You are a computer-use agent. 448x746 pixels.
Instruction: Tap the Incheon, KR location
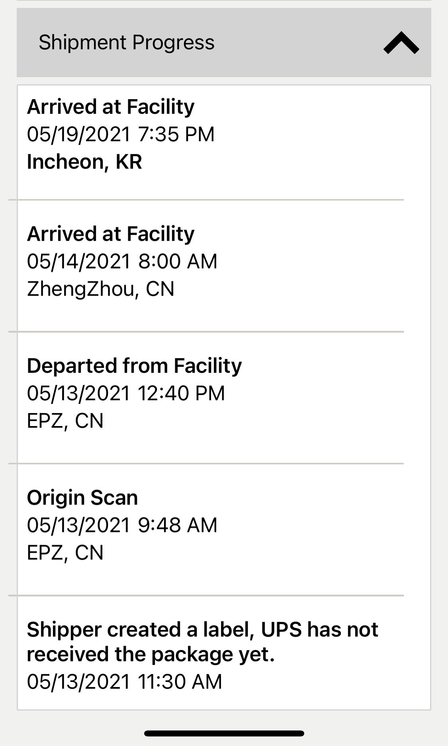tap(84, 162)
